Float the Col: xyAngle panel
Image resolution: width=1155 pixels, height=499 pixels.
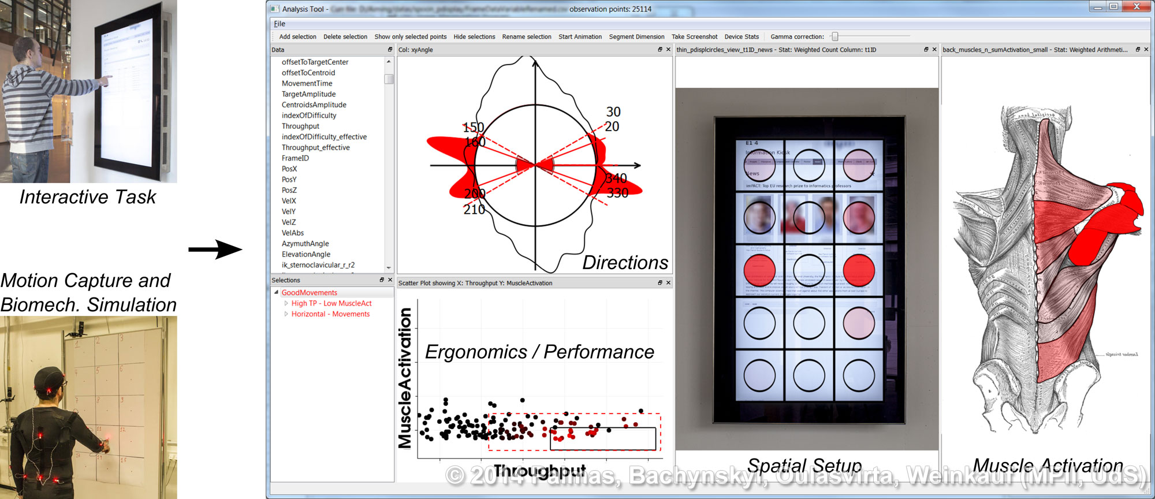point(660,50)
